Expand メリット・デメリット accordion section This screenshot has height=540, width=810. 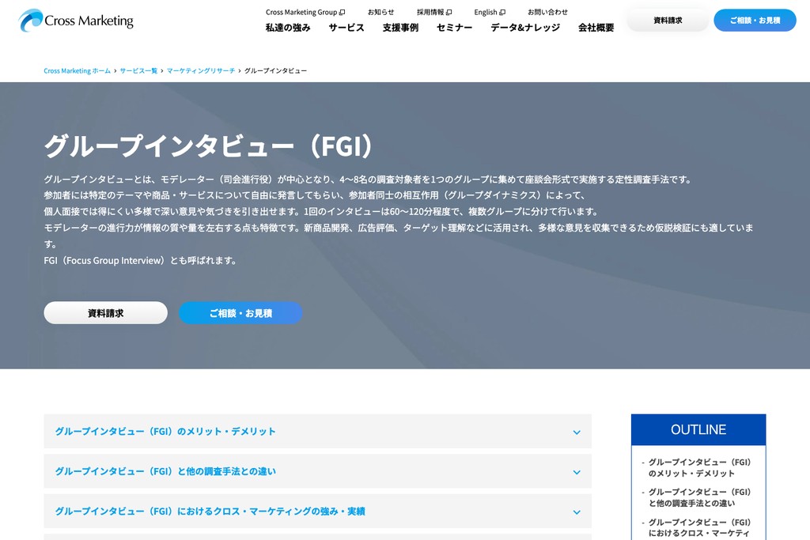coord(317,431)
